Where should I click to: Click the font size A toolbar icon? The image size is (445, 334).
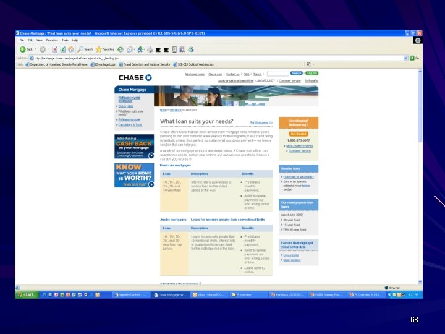click(140, 49)
